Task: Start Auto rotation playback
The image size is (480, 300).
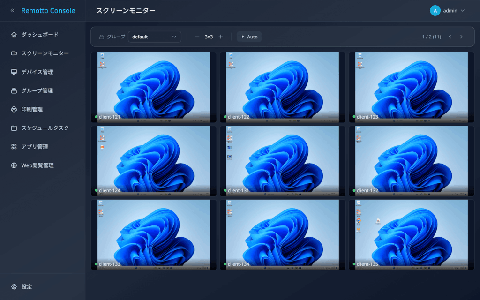Action: coord(249,37)
